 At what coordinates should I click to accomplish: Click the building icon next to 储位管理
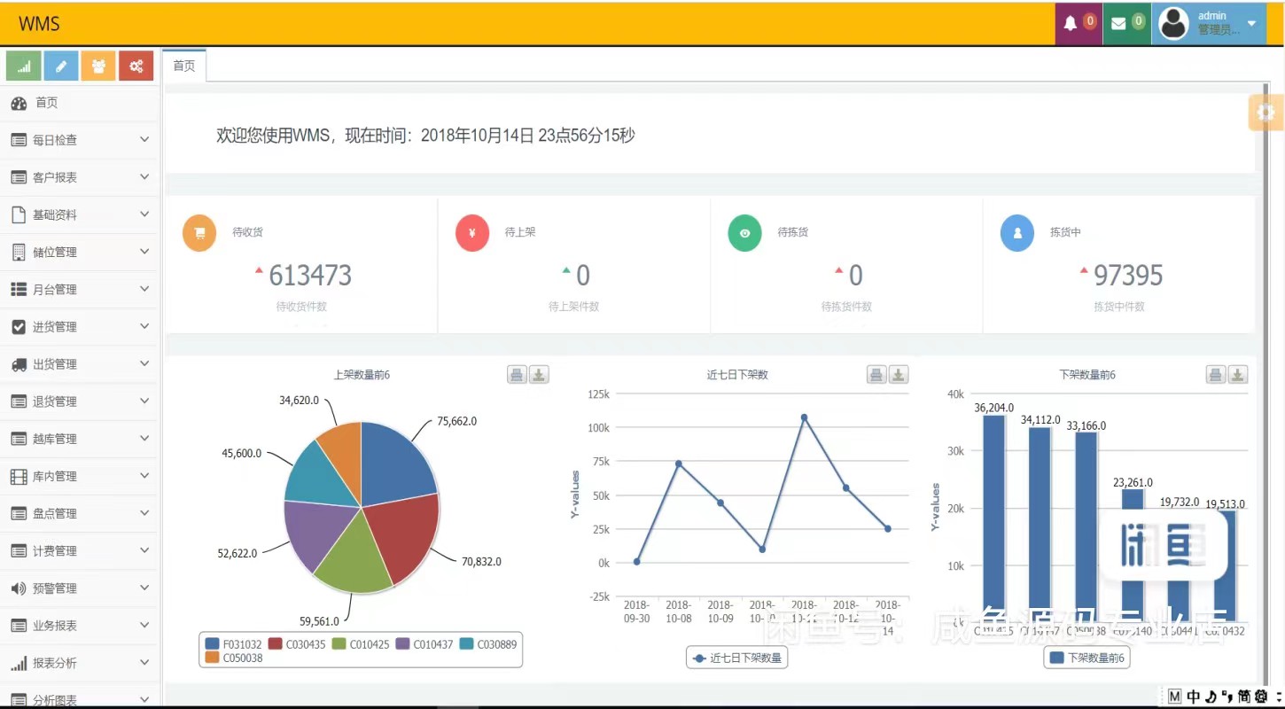point(19,253)
